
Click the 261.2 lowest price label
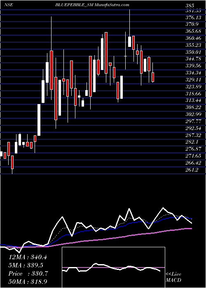(191, 170)
